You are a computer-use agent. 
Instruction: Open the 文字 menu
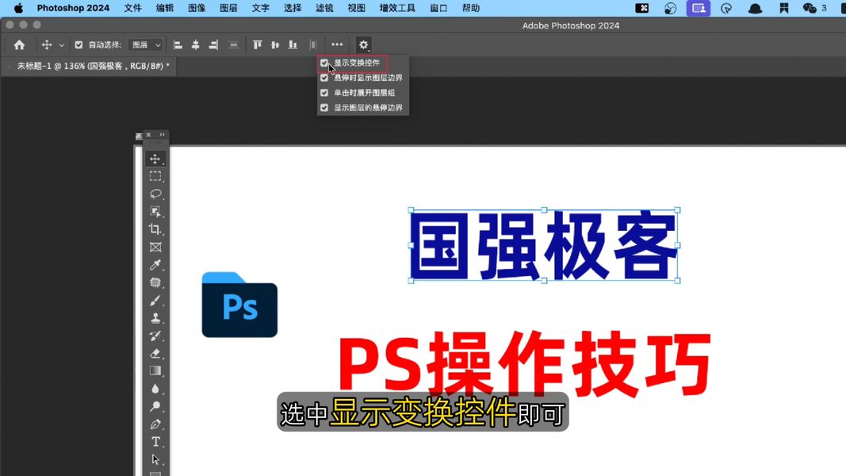(x=261, y=8)
